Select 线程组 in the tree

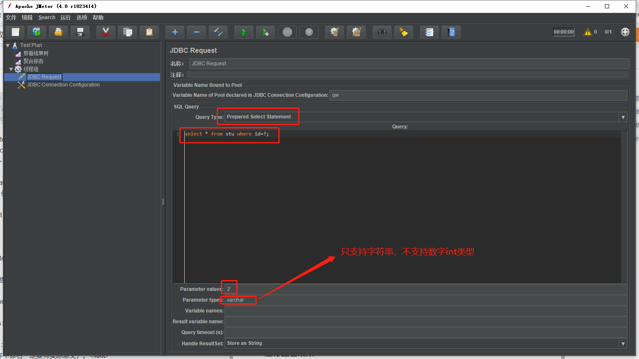(31, 69)
